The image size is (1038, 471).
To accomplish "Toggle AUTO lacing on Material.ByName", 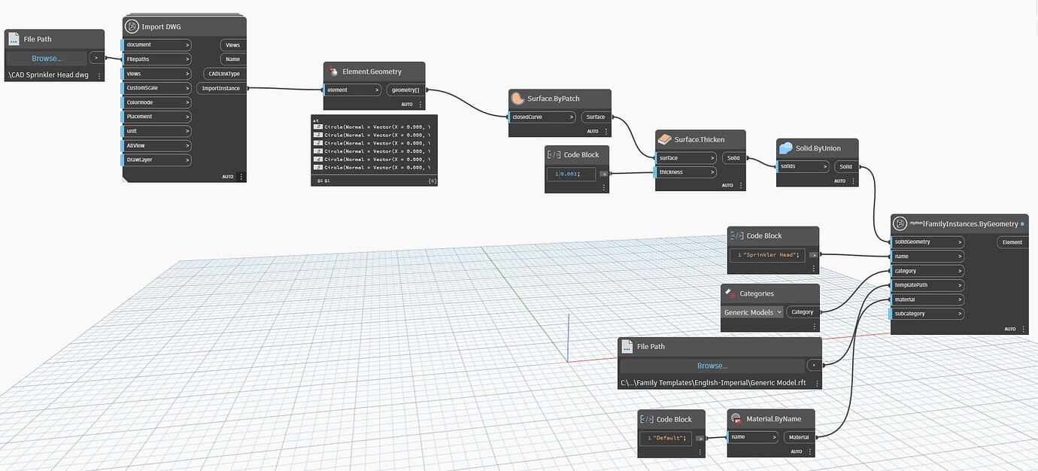I will click(x=797, y=451).
